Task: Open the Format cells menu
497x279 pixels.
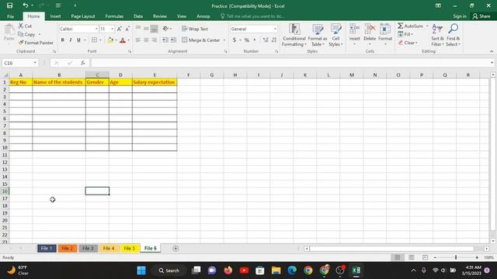Action: (x=385, y=34)
